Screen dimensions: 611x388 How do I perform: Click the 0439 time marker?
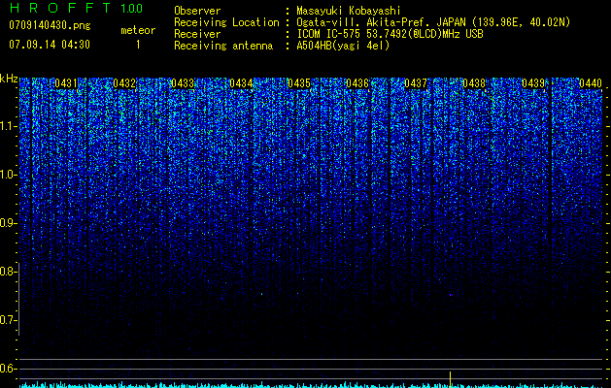(533, 83)
